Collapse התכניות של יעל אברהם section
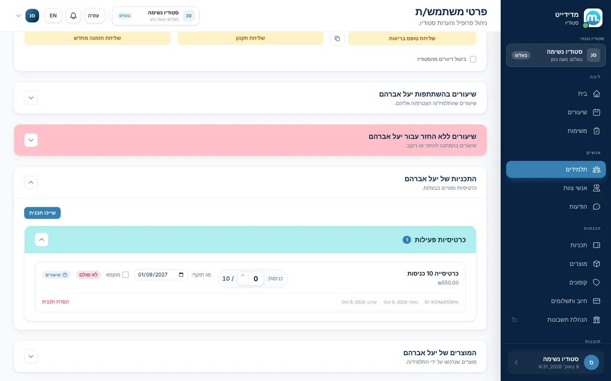 click(31, 182)
